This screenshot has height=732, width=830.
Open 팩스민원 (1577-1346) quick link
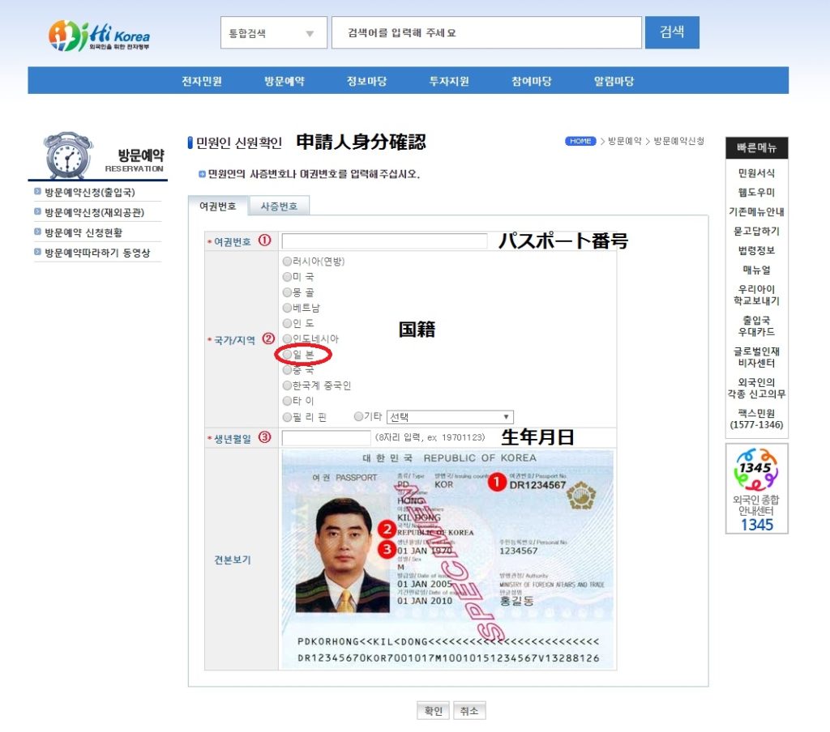(756, 419)
